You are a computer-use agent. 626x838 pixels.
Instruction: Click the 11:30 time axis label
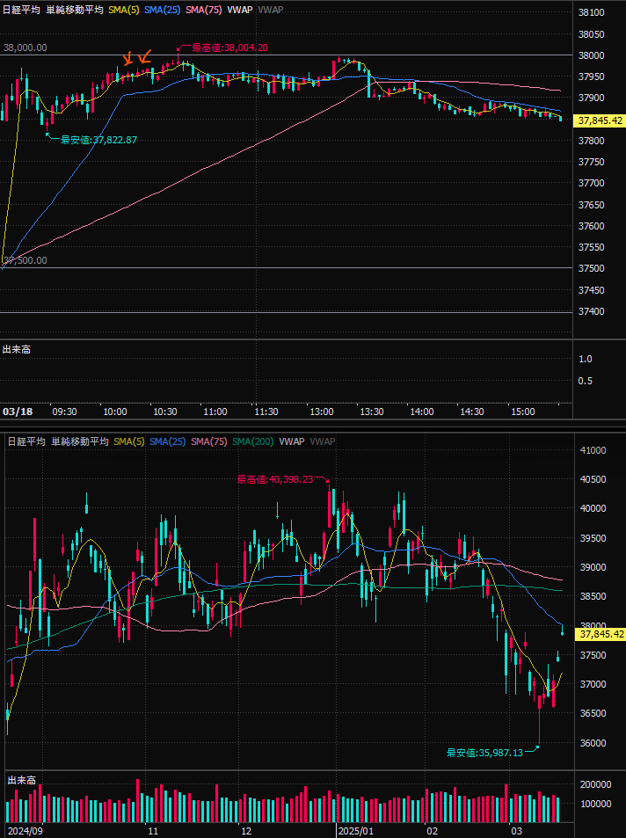pos(266,412)
